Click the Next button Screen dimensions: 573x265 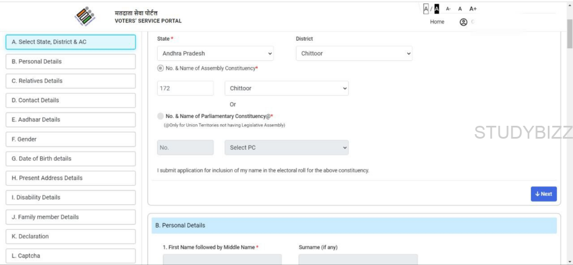point(543,194)
